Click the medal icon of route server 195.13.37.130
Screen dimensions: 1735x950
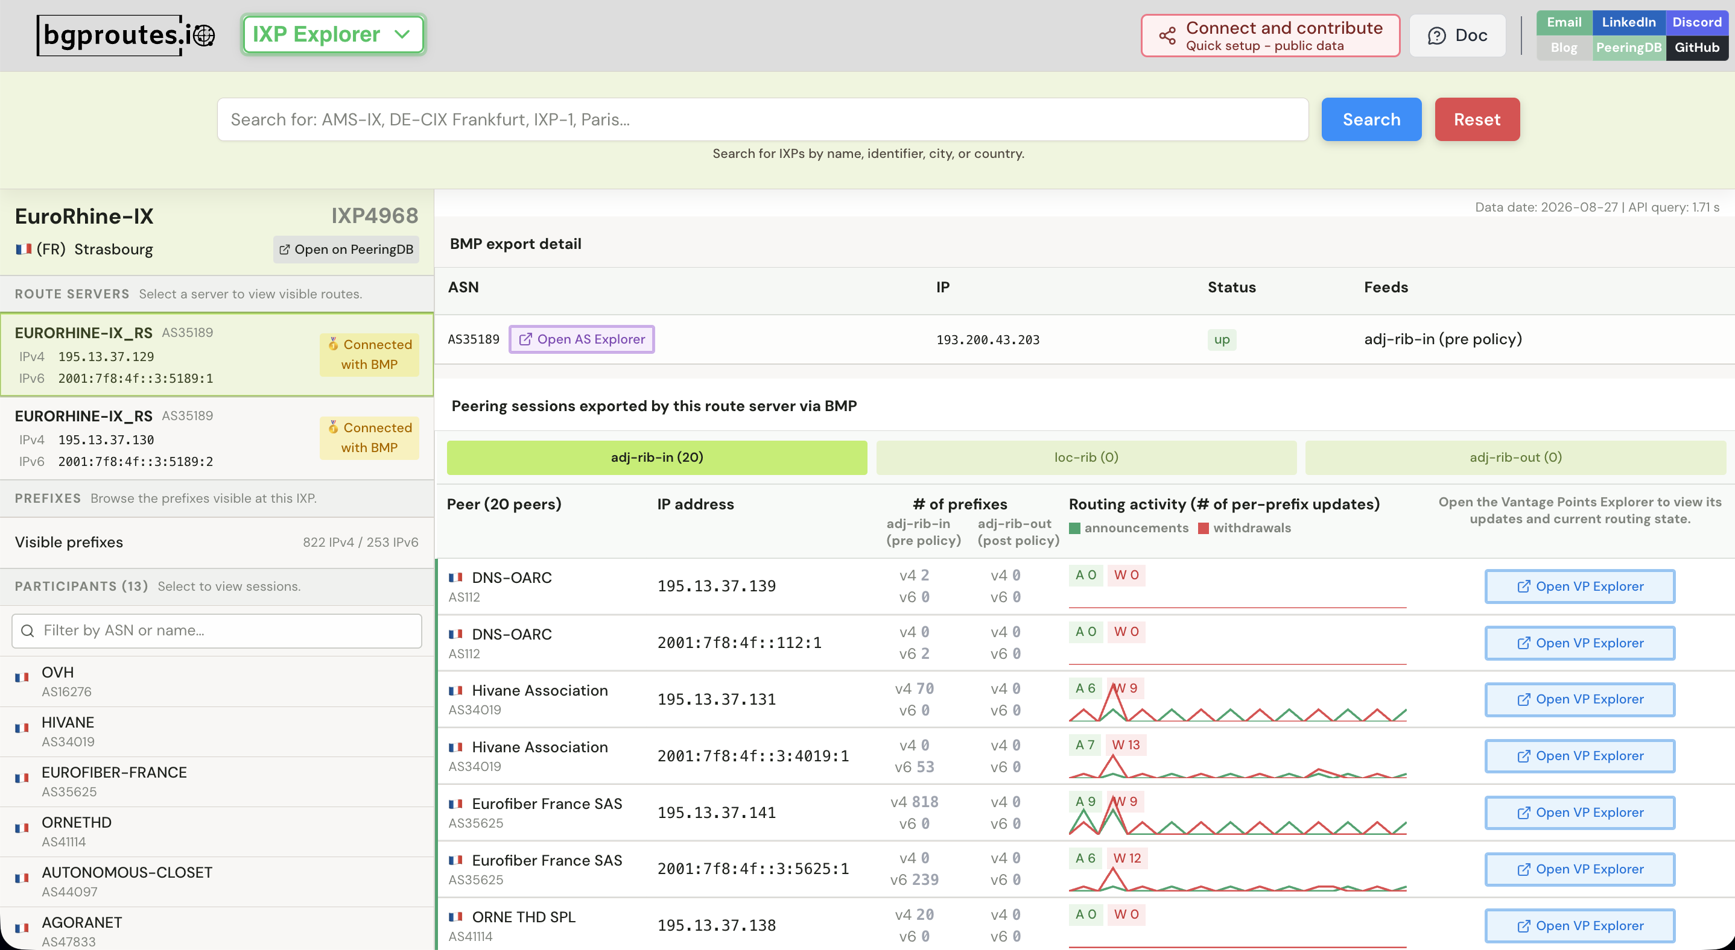[333, 427]
